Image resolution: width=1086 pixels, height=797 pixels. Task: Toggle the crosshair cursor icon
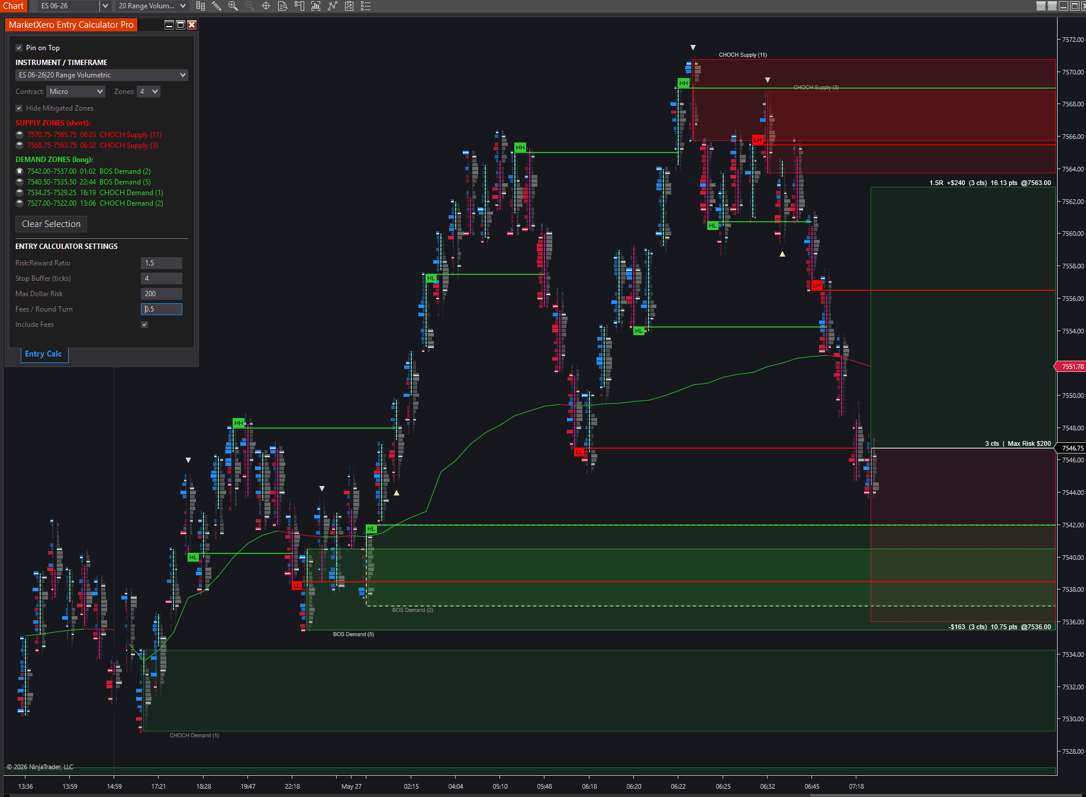pyautogui.click(x=266, y=6)
